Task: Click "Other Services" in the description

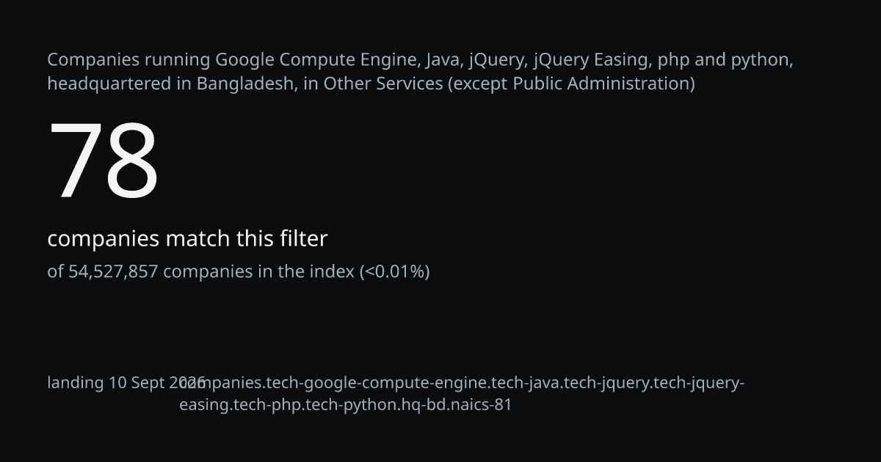Action: tap(383, 84)
